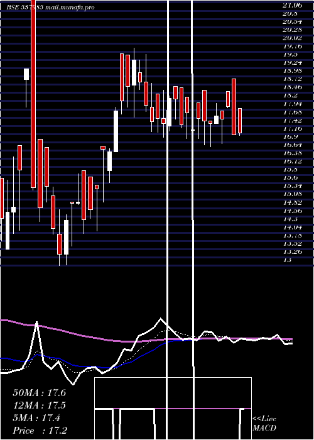Select the 16.9 price axis label
This screenshot has height=440, width=314.
pyautogui.click(x=290, y=136)
